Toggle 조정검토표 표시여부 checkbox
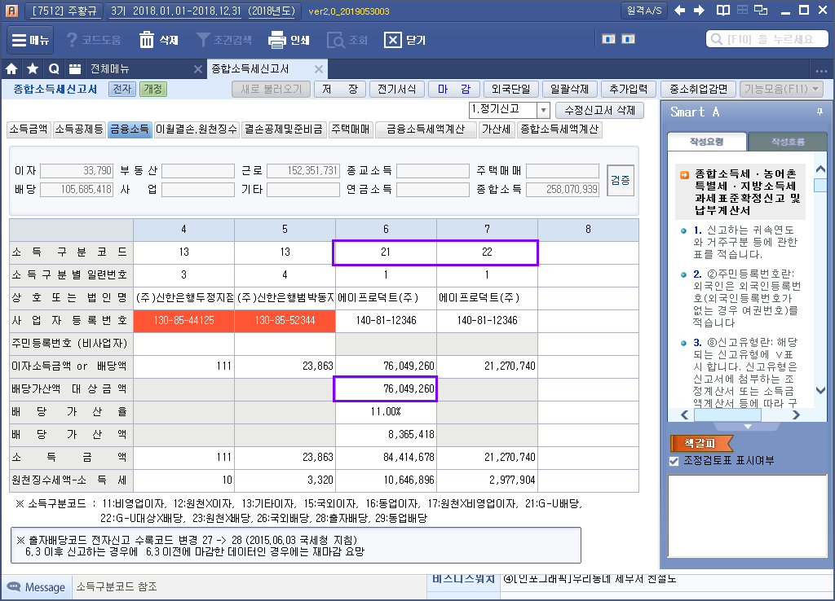 tap(674, 461)
